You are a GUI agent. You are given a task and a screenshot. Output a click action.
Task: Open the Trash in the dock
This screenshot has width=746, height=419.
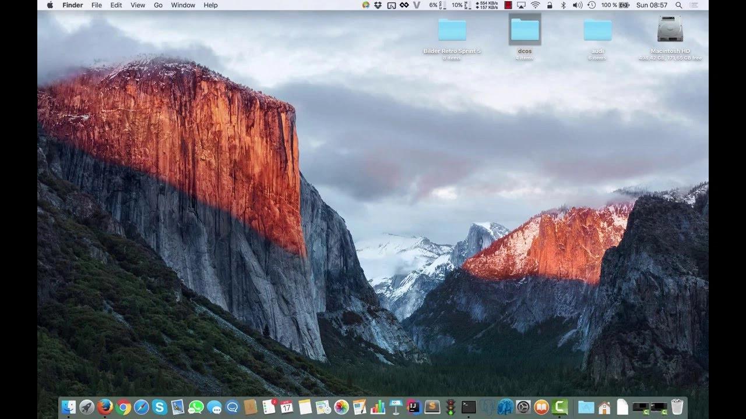[x=677, y=407]
